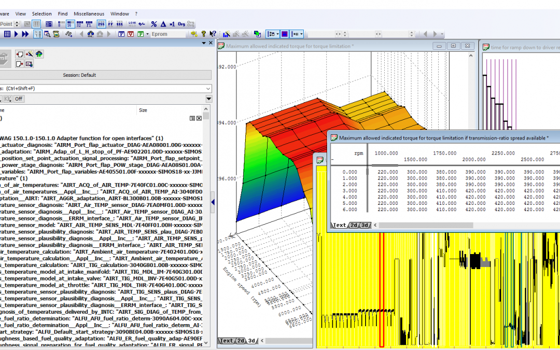Image resolution: width=560 pixels, height=350 pixels.
Task: Click the blue F window icon
Action: [121, 34]
